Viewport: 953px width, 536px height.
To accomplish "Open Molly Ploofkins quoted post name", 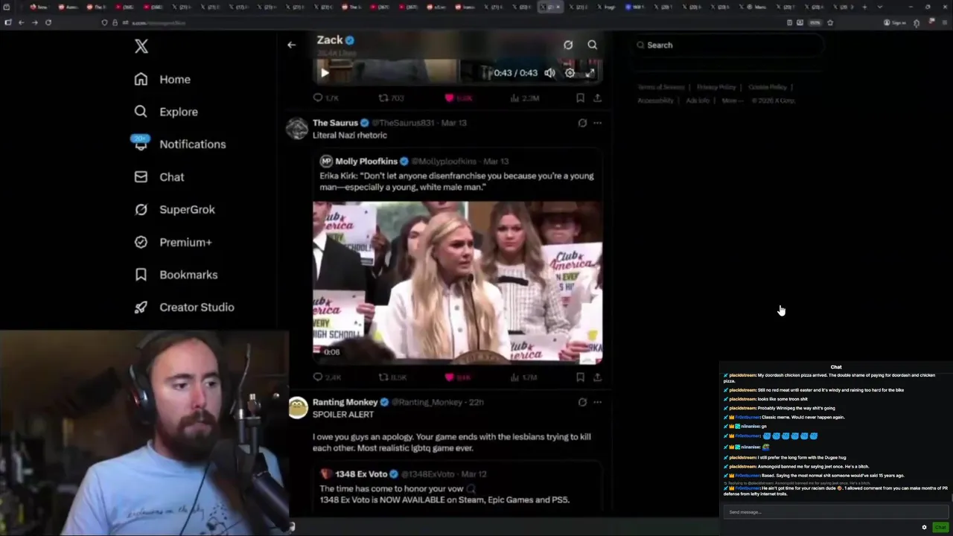I will coord(366,162).
